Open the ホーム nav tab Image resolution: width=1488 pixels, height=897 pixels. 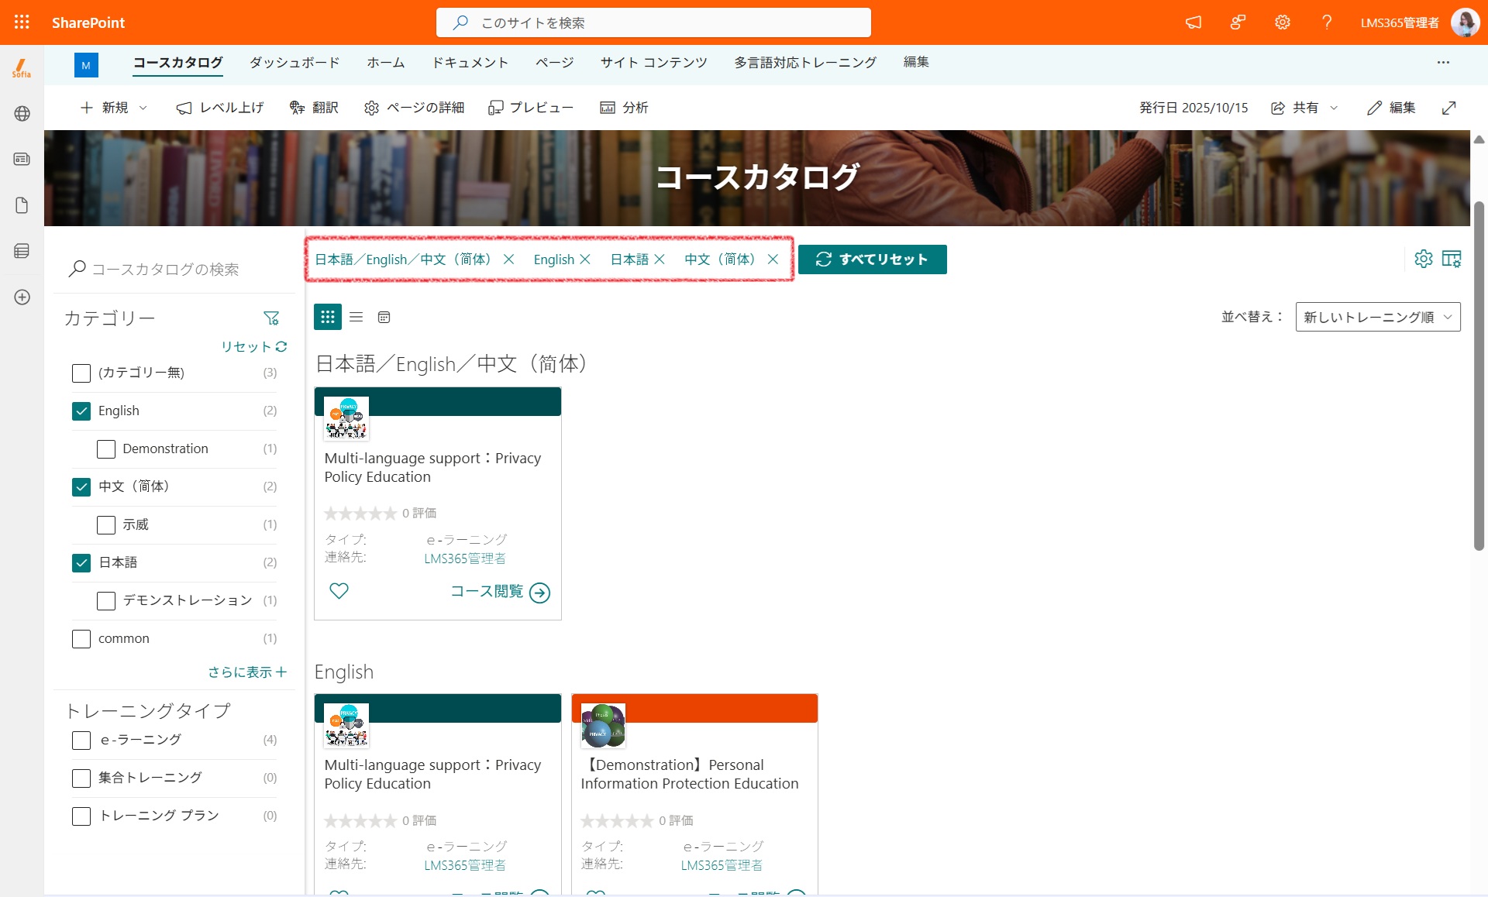(x=386, y=62)
